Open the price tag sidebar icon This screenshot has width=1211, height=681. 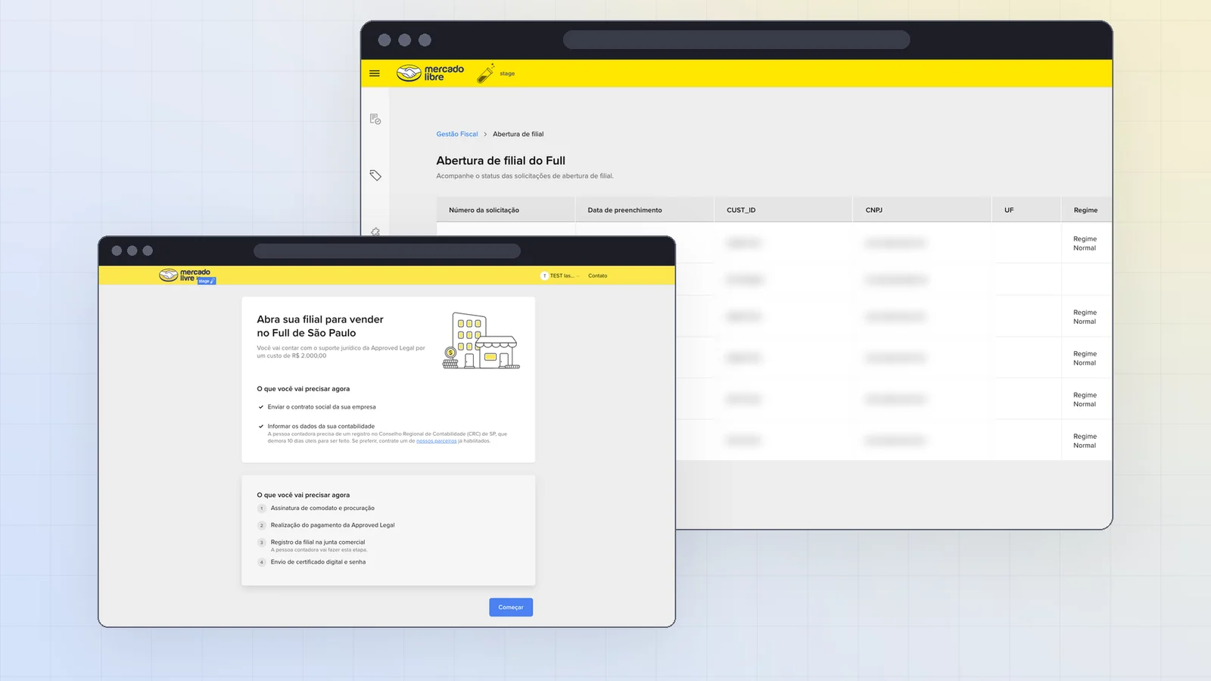pyautogui.click(x=375, y=175)
